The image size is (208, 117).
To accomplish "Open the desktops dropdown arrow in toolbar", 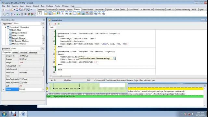I will click(31, 10).
